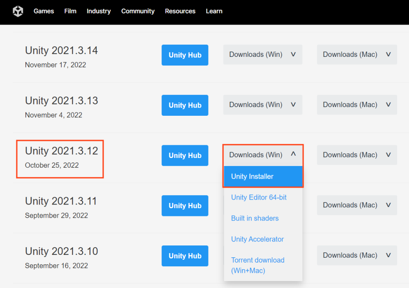Launch Unity Hub for version 2021.3.13
This screenshot has width=409, height=288.
pyautogui.click(x=185, y=106)
